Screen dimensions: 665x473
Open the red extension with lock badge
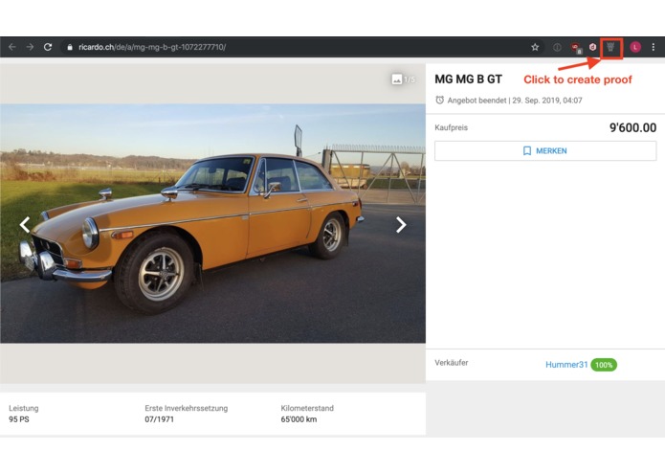[576, 48]
